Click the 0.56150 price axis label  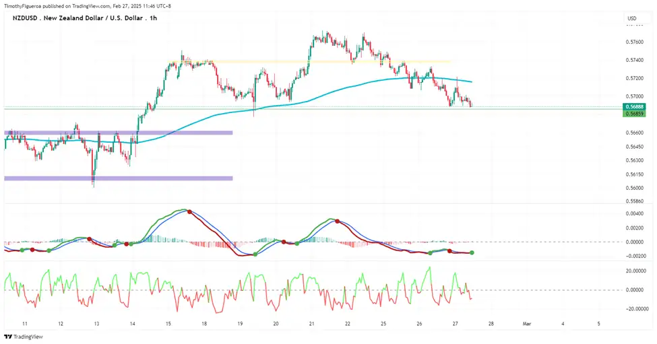(634, 174)
